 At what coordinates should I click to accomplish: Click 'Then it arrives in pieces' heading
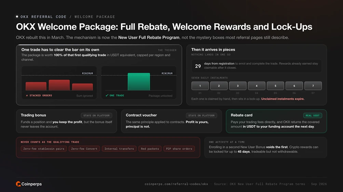(213, 49)
